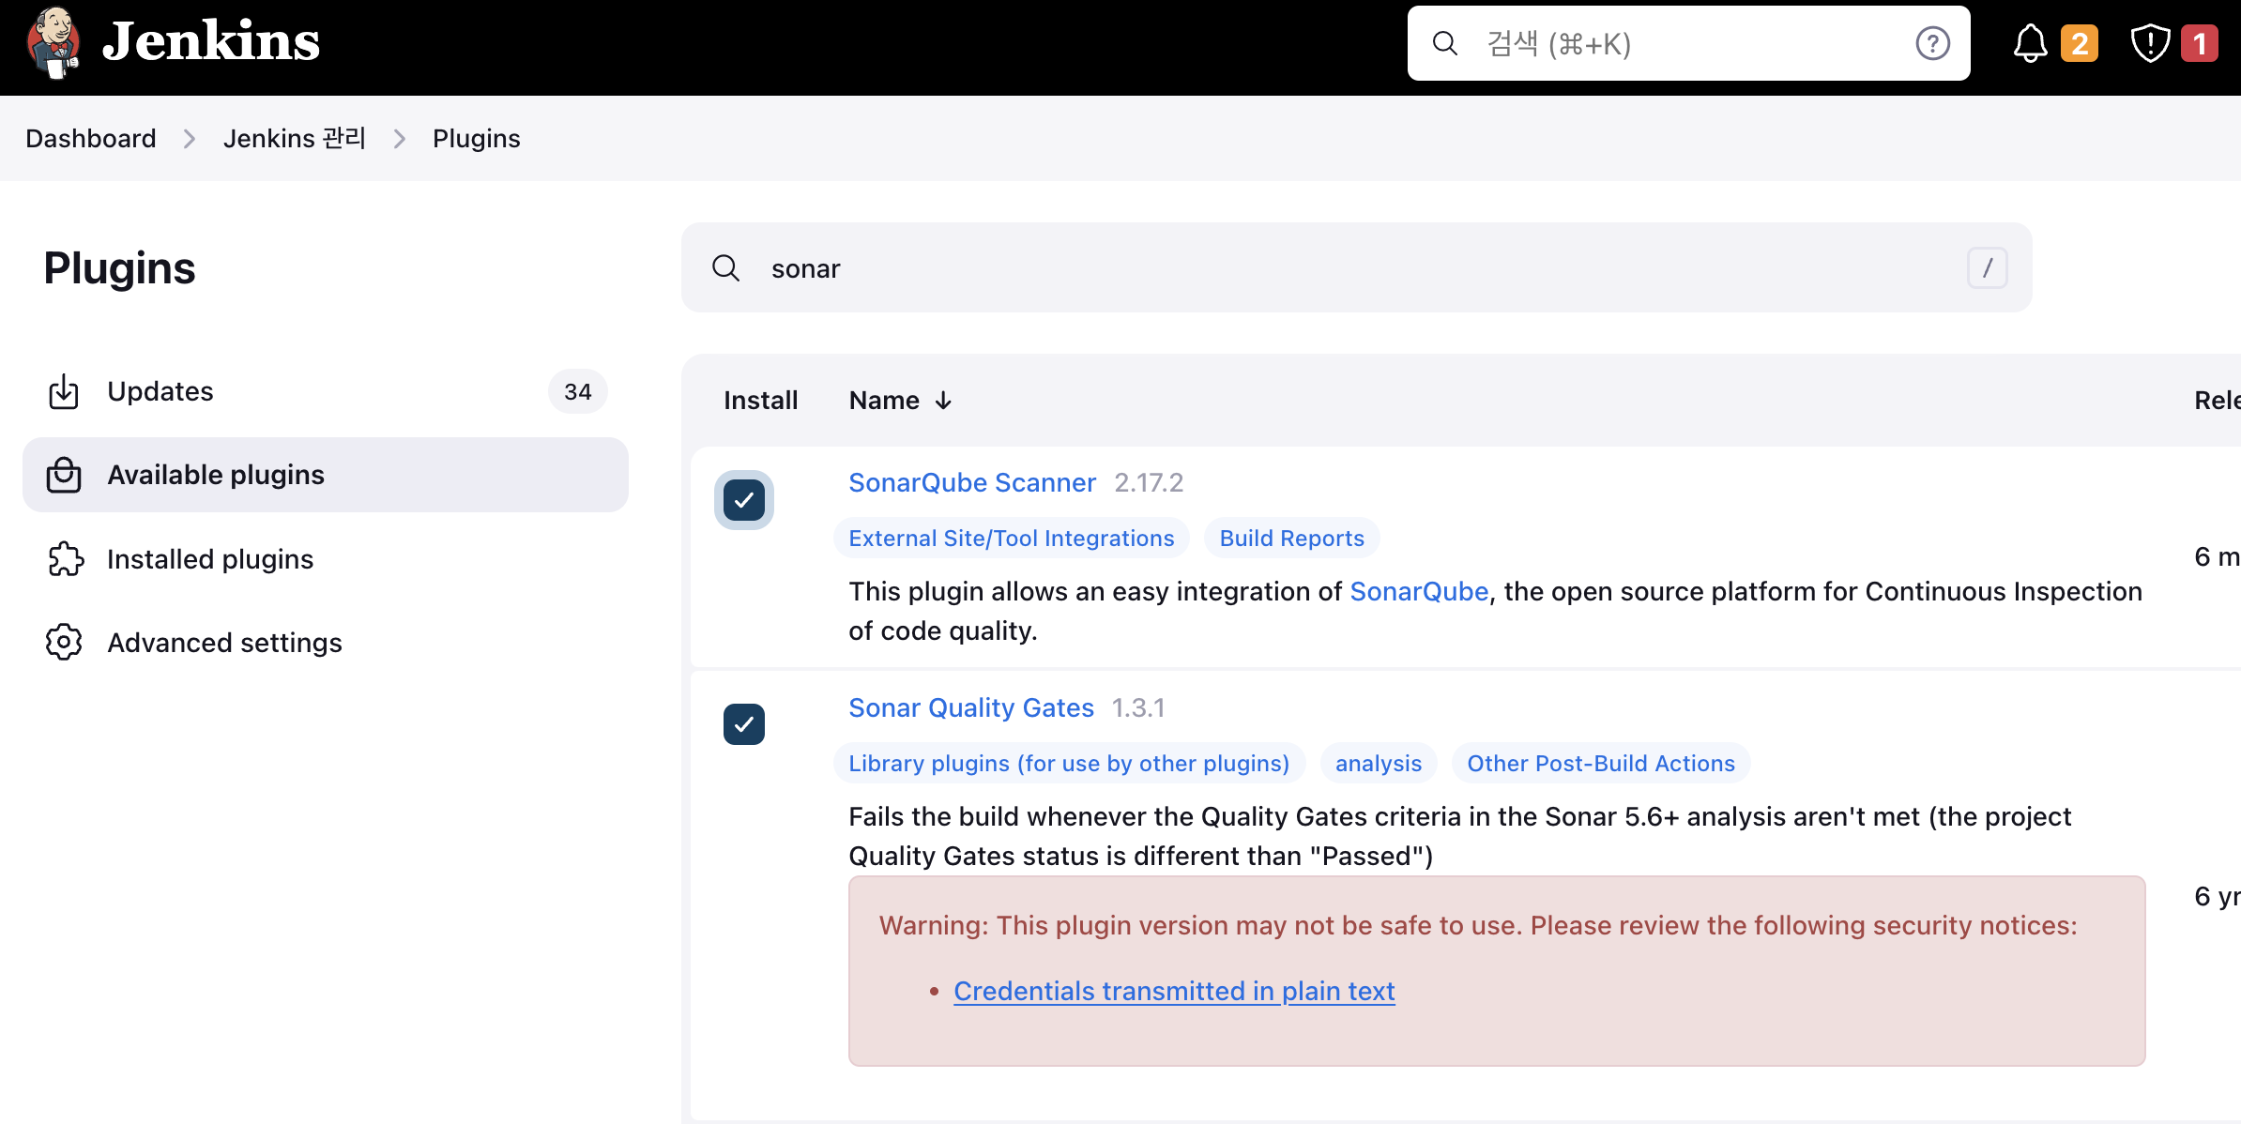The width and height of the screenshot is (2241, 1124).
Task: Open the Dashboard breadcrumb
Action: click(x=90, y=138)
